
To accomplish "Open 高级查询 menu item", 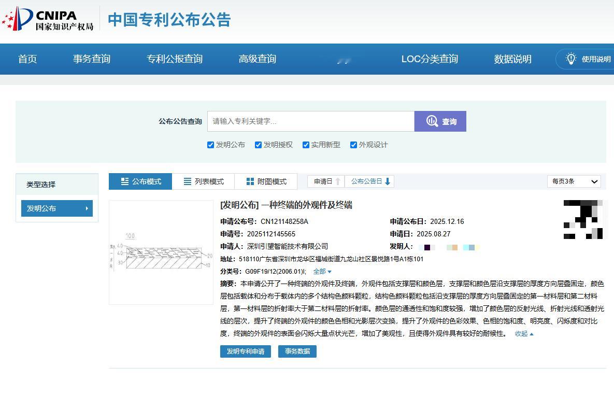I will 258,59.
